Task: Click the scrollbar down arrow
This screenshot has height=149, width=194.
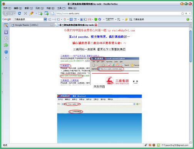Action: pos(191,142)
